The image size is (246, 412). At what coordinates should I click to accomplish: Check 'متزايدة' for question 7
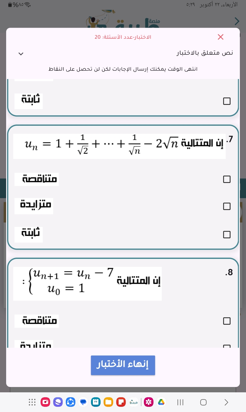pyautogui.click(x=227, y=206)
